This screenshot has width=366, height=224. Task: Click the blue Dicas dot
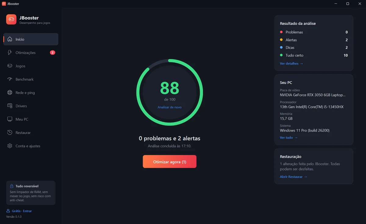(281, 47)
